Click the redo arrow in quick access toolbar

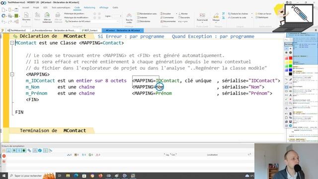10,22
